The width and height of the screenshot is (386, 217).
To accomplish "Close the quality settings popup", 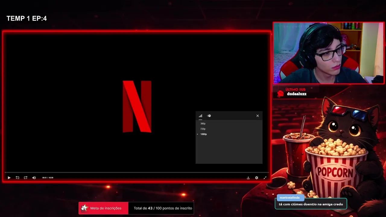I will pos(258,116).
